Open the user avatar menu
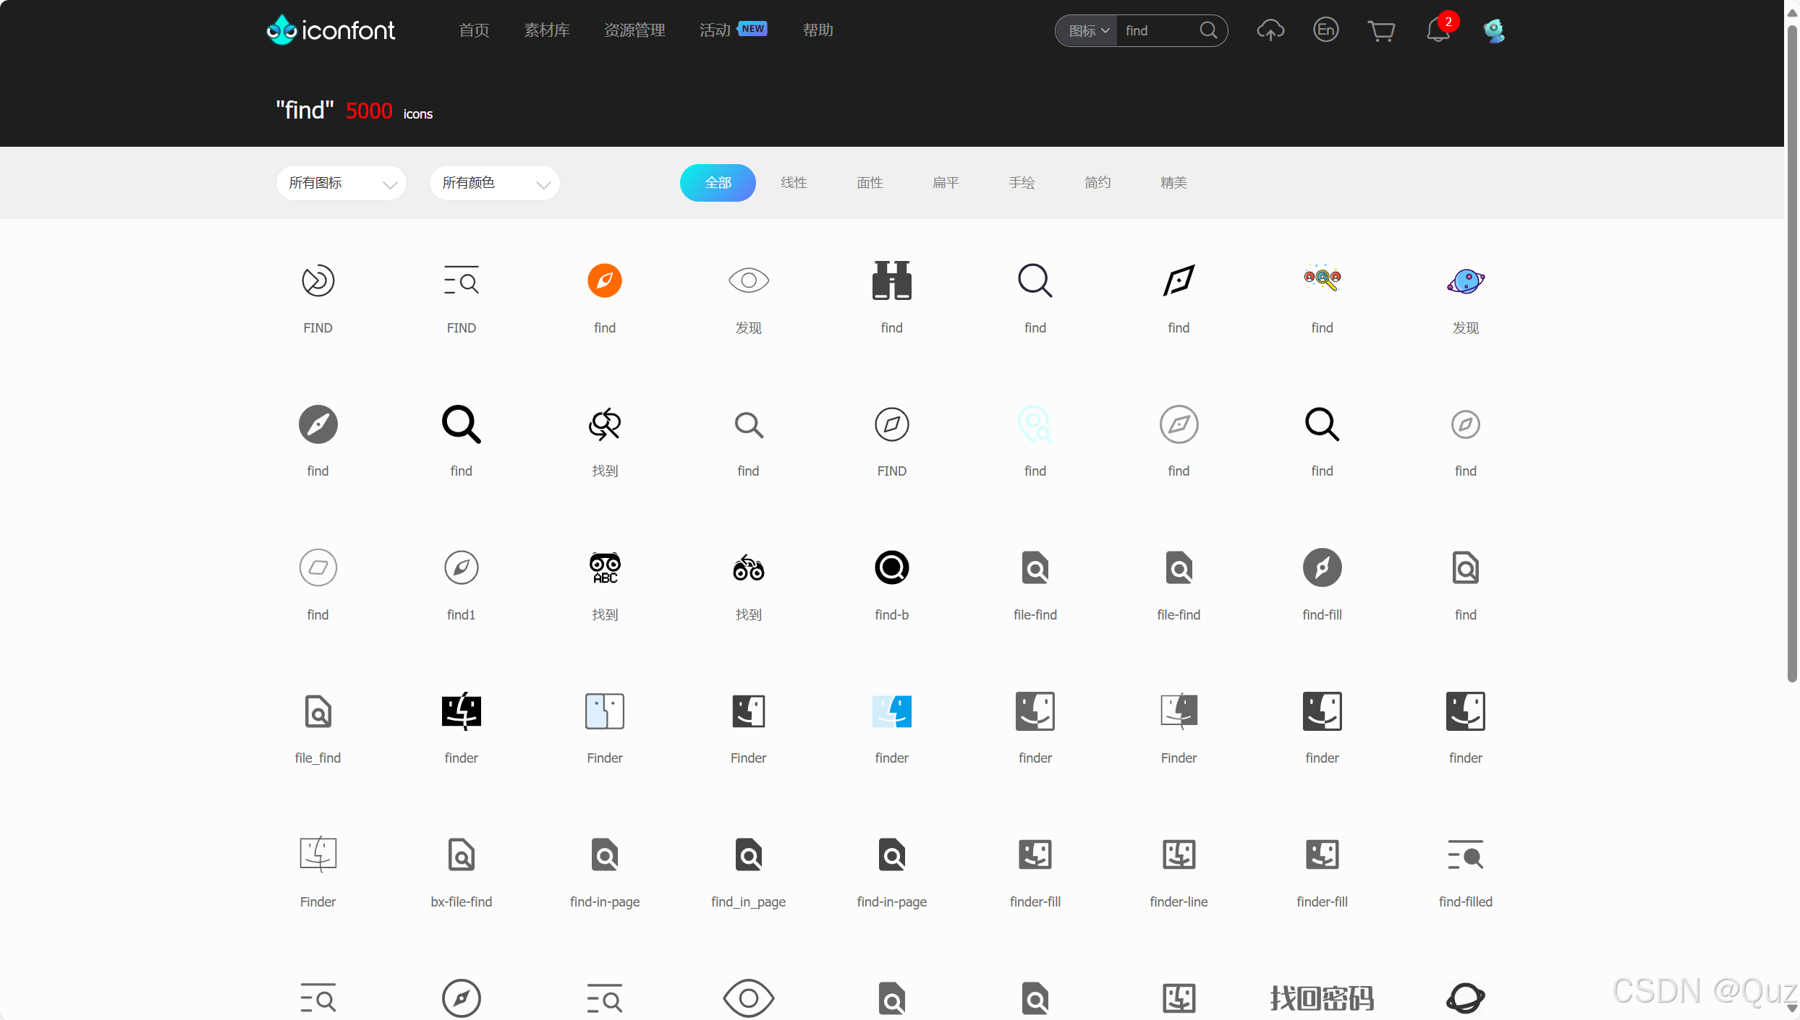Screen dimensions: 1800x1020 (x=1493, y=30)
